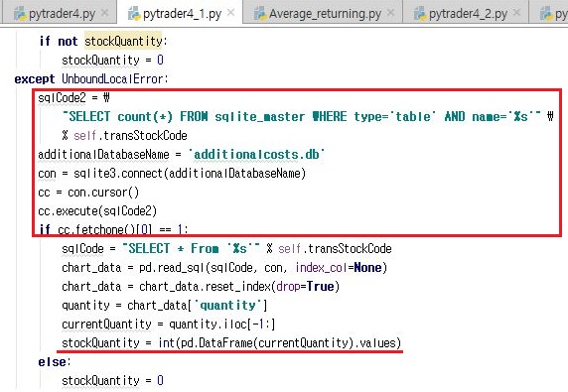Click the last 'stockQuantity = 0' line
Screen dimensions: 568x392
(112, 380)
